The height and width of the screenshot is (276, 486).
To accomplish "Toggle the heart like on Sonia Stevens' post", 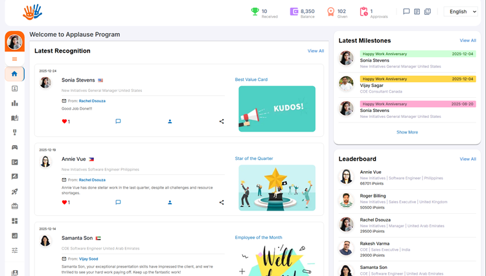I will coord(65,121).
